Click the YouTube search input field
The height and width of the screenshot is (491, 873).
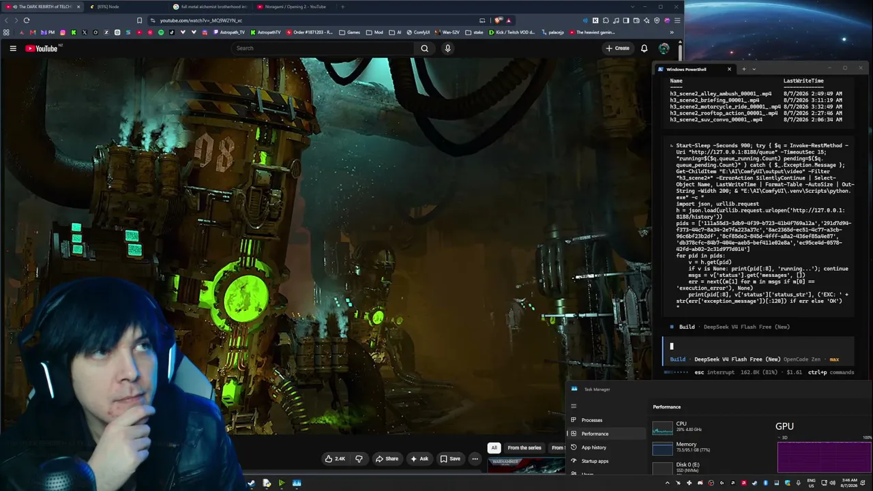tap(322, 48)
